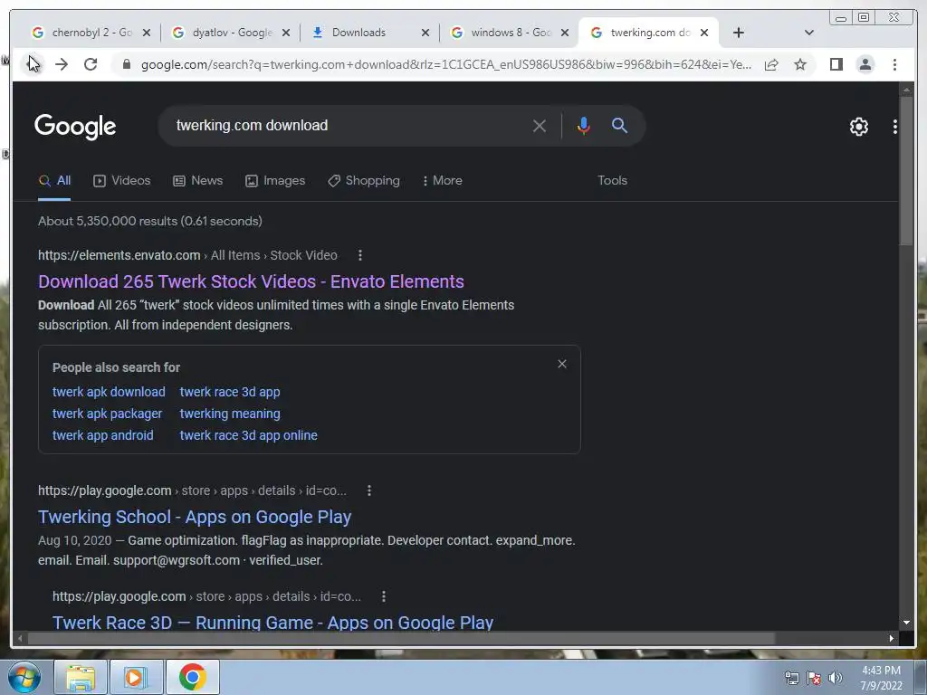Open the Chrome profile avatar

coord(865,64)
